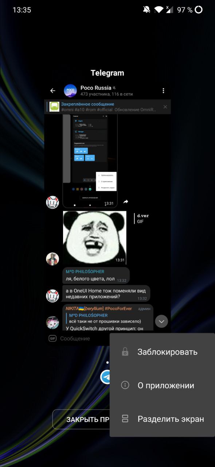
Task: Tap the lock icon beside Заблокировать
Action: [125, 352]
